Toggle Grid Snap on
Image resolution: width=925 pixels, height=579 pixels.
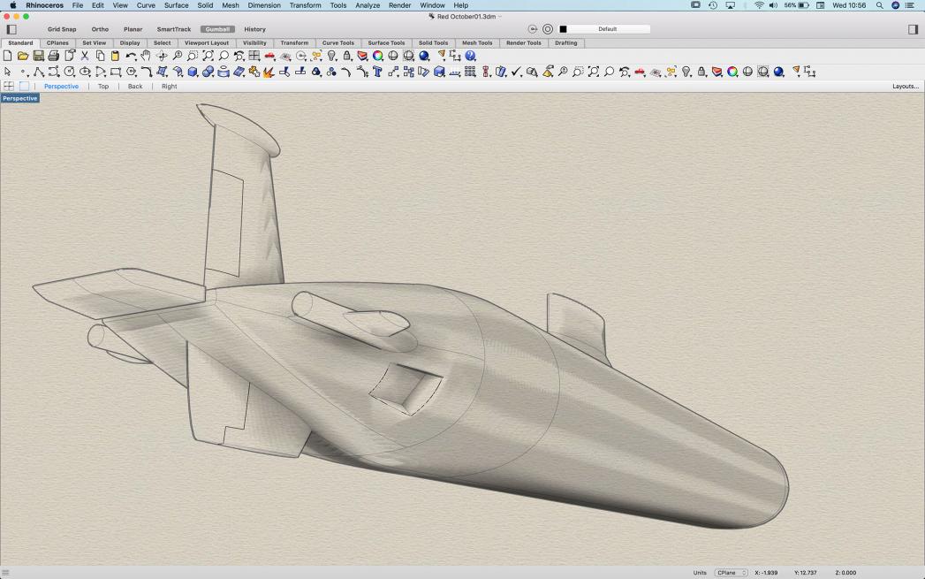click(62, 29)
